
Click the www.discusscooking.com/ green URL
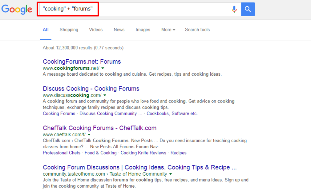(x=72, y=95)
